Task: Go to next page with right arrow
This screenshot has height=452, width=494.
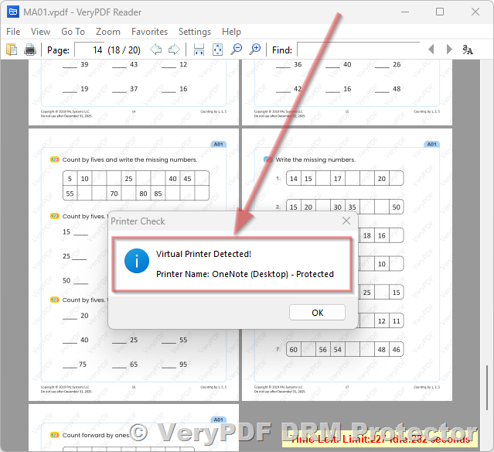Action: click(x=174, y=50)
